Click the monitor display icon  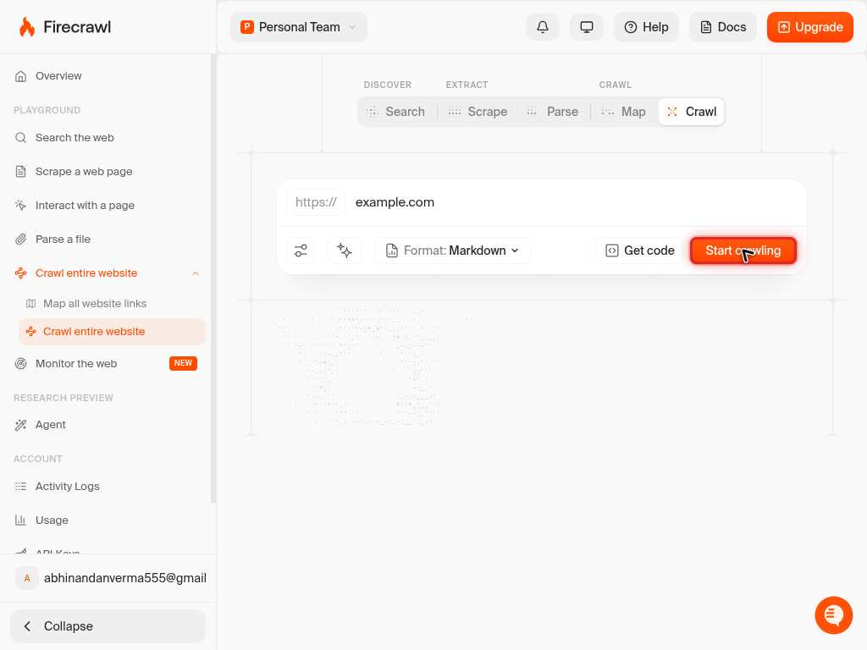587,27
